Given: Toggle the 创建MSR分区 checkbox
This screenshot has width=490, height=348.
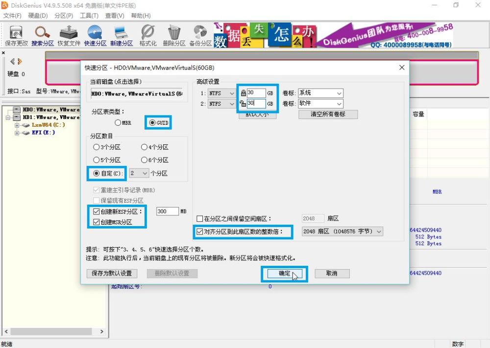Looking at the screenshot, I should pos(96,222).
